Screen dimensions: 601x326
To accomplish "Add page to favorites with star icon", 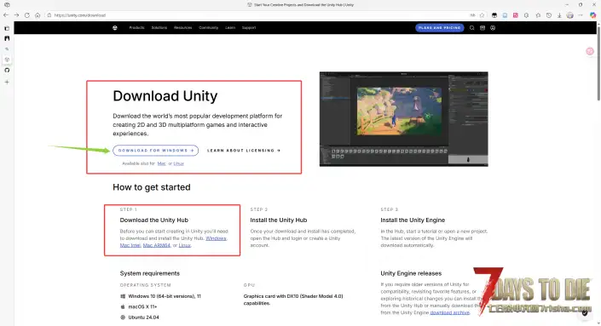I will [x=483, y=15].
